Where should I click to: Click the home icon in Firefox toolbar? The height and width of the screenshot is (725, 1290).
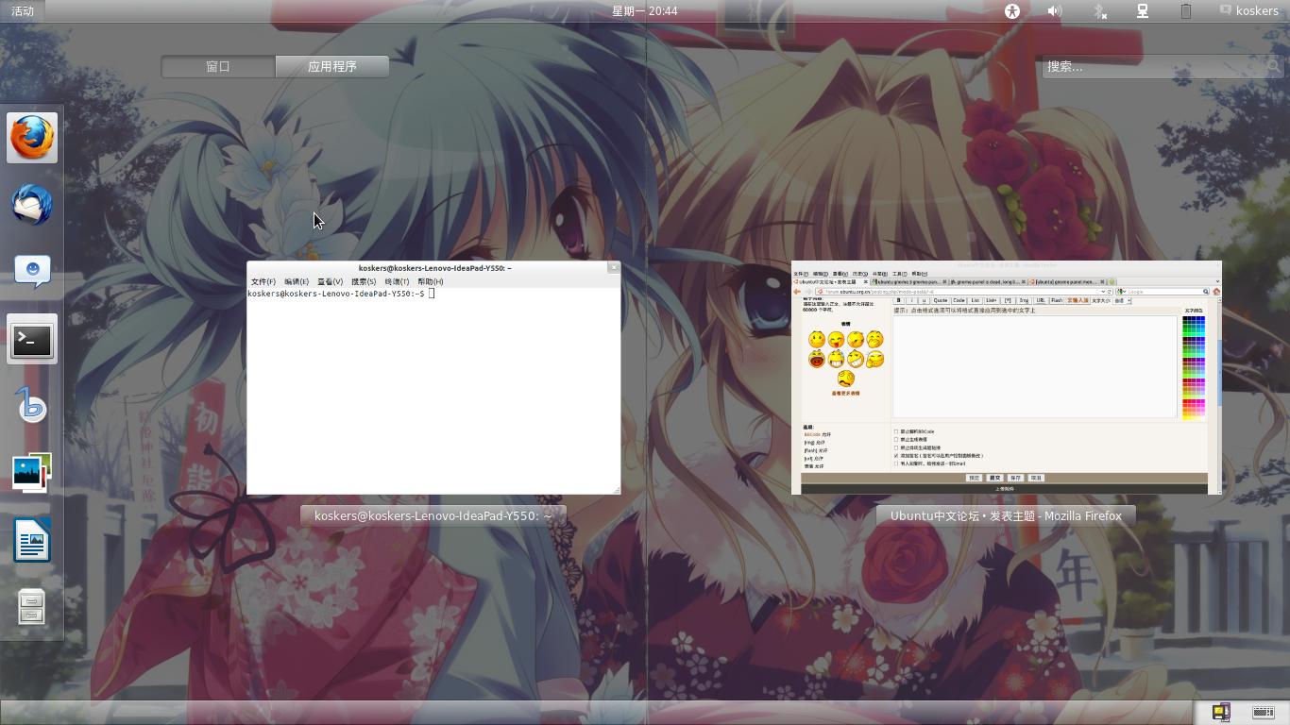click(1216, 292)
